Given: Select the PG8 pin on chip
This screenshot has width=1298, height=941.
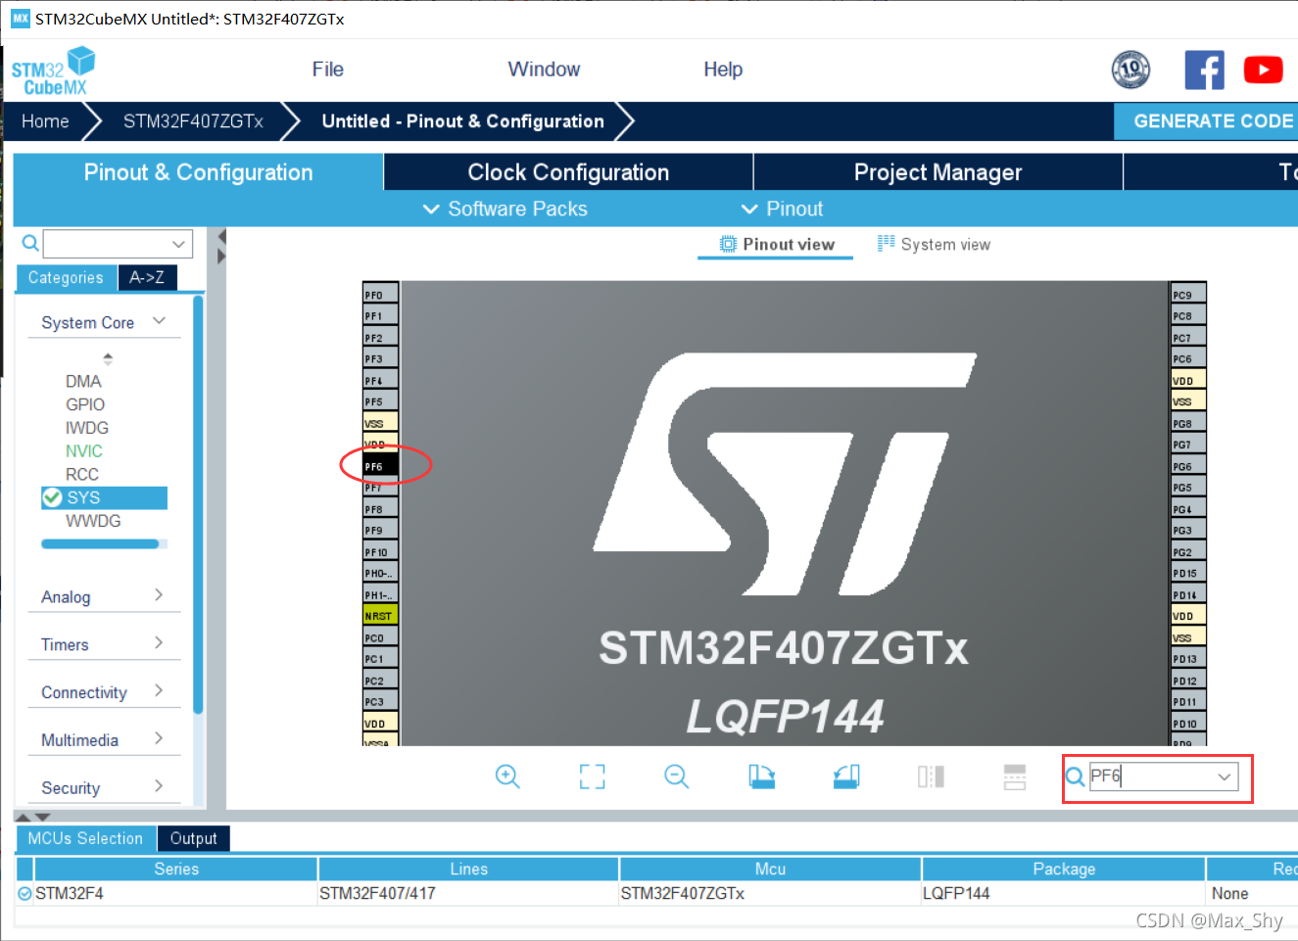Looking at the screenshot, I should 1188,423.
